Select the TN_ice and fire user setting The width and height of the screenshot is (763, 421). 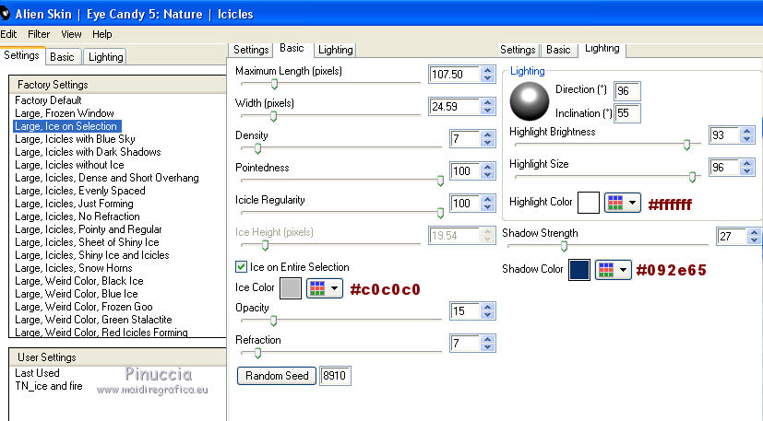click(x=49, y=386)
